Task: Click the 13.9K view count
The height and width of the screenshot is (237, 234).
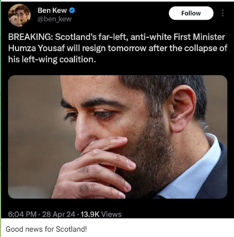Action: (x=90, y=214)
